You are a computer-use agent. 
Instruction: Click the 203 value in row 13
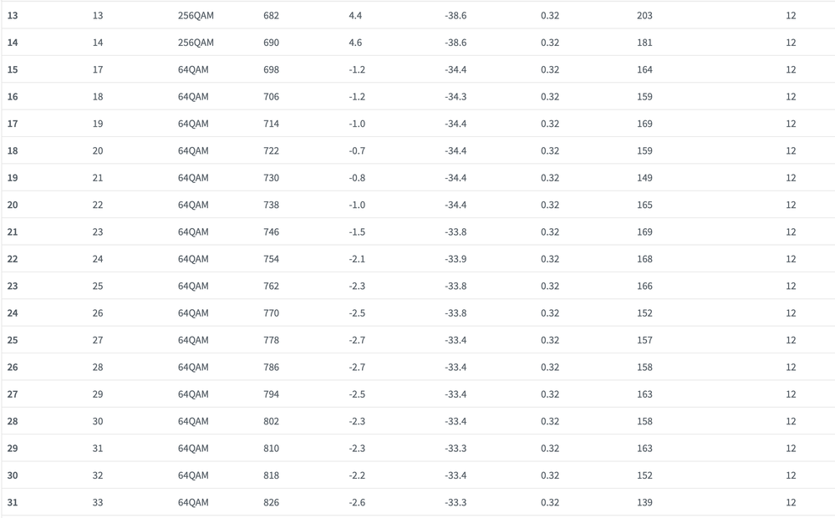coord(644,16)
